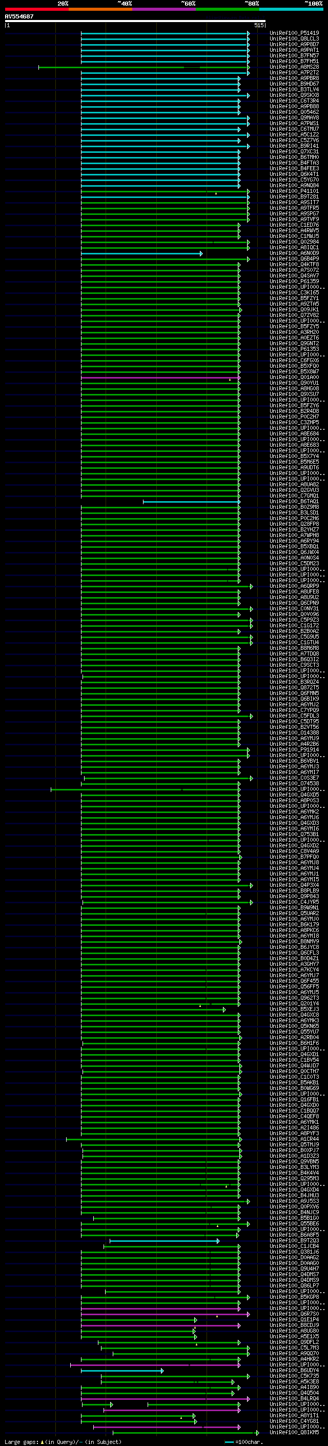Screen dimensions: 328x1446
Task: Click the cyan alignment bar for UniRef100_B9T2Q3
Action: tap(165, 1241)
